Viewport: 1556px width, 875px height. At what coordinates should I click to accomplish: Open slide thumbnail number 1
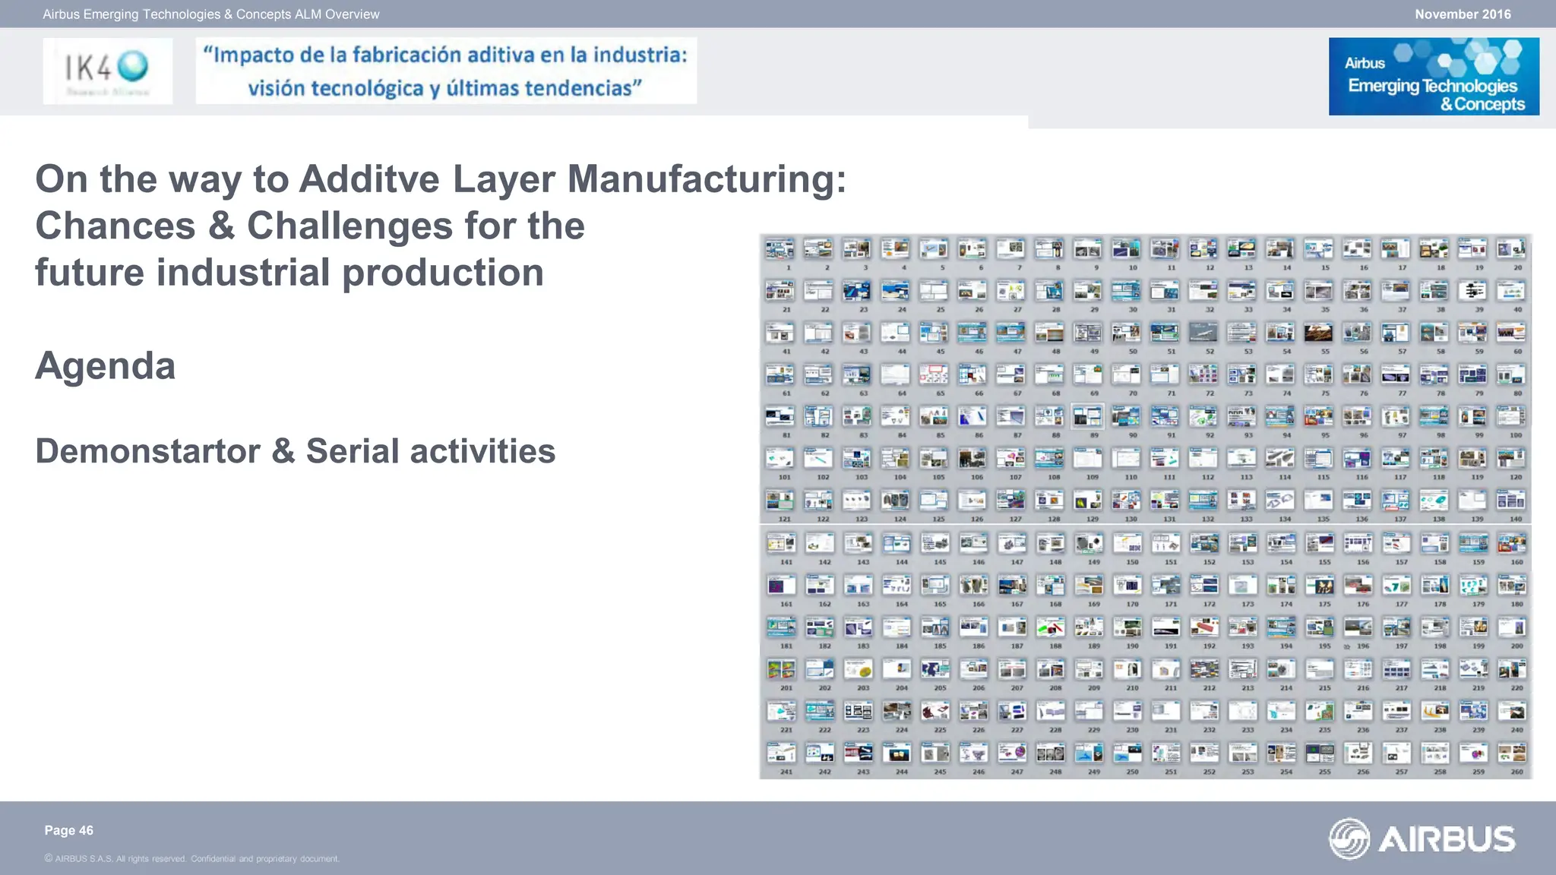point(780,248)
